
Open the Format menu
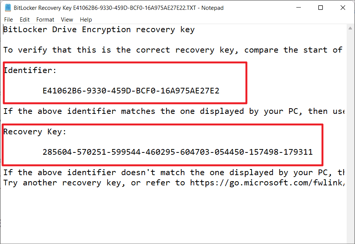pyautogui.click(x=45, y=19)
